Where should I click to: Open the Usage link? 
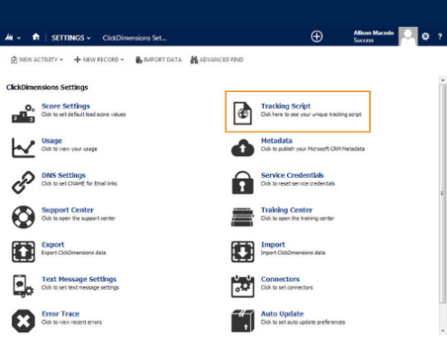point(51,141)
